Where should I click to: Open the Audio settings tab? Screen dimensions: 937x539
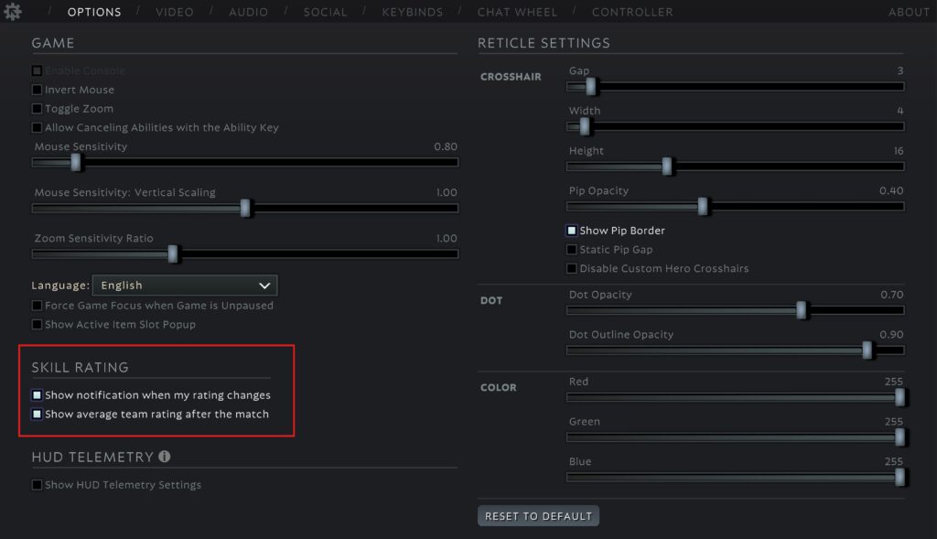(x=248, y=12)
